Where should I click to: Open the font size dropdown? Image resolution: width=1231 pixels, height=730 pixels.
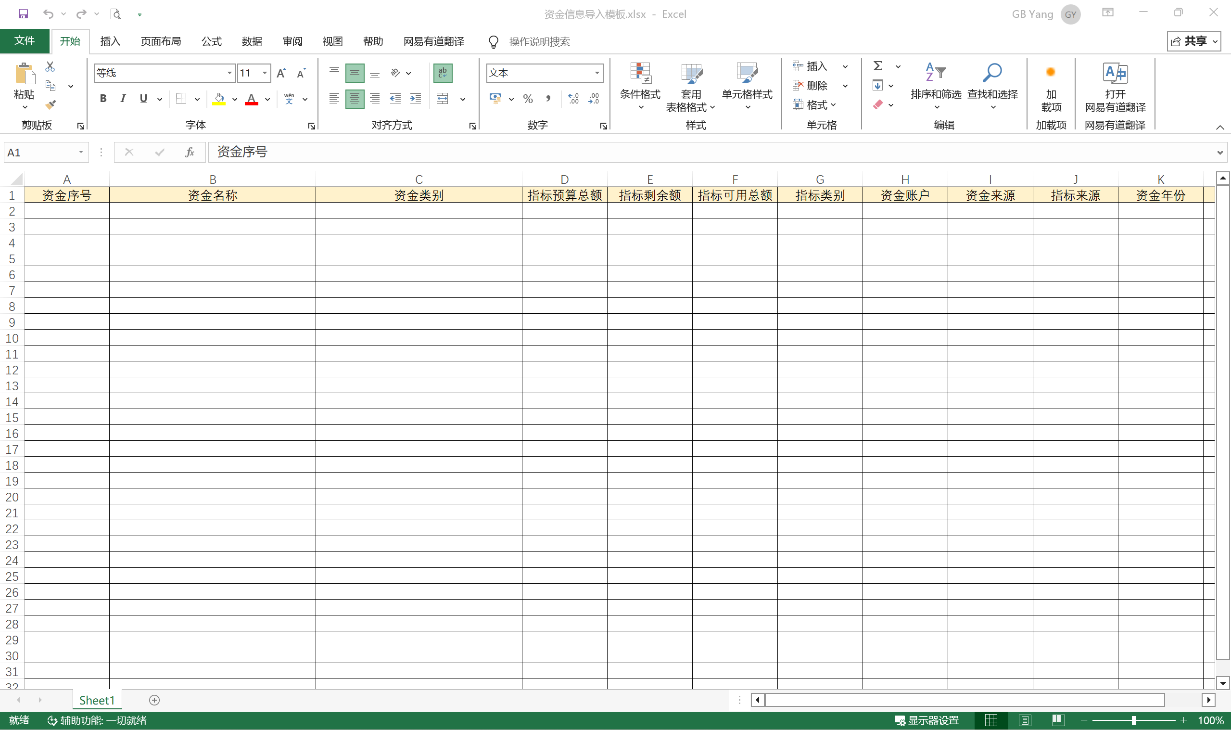[x=265, y=73]
